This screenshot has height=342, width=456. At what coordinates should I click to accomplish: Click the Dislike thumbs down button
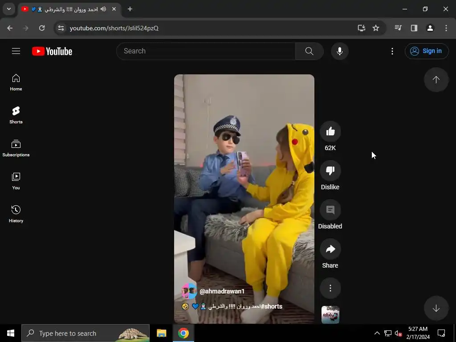330,171
